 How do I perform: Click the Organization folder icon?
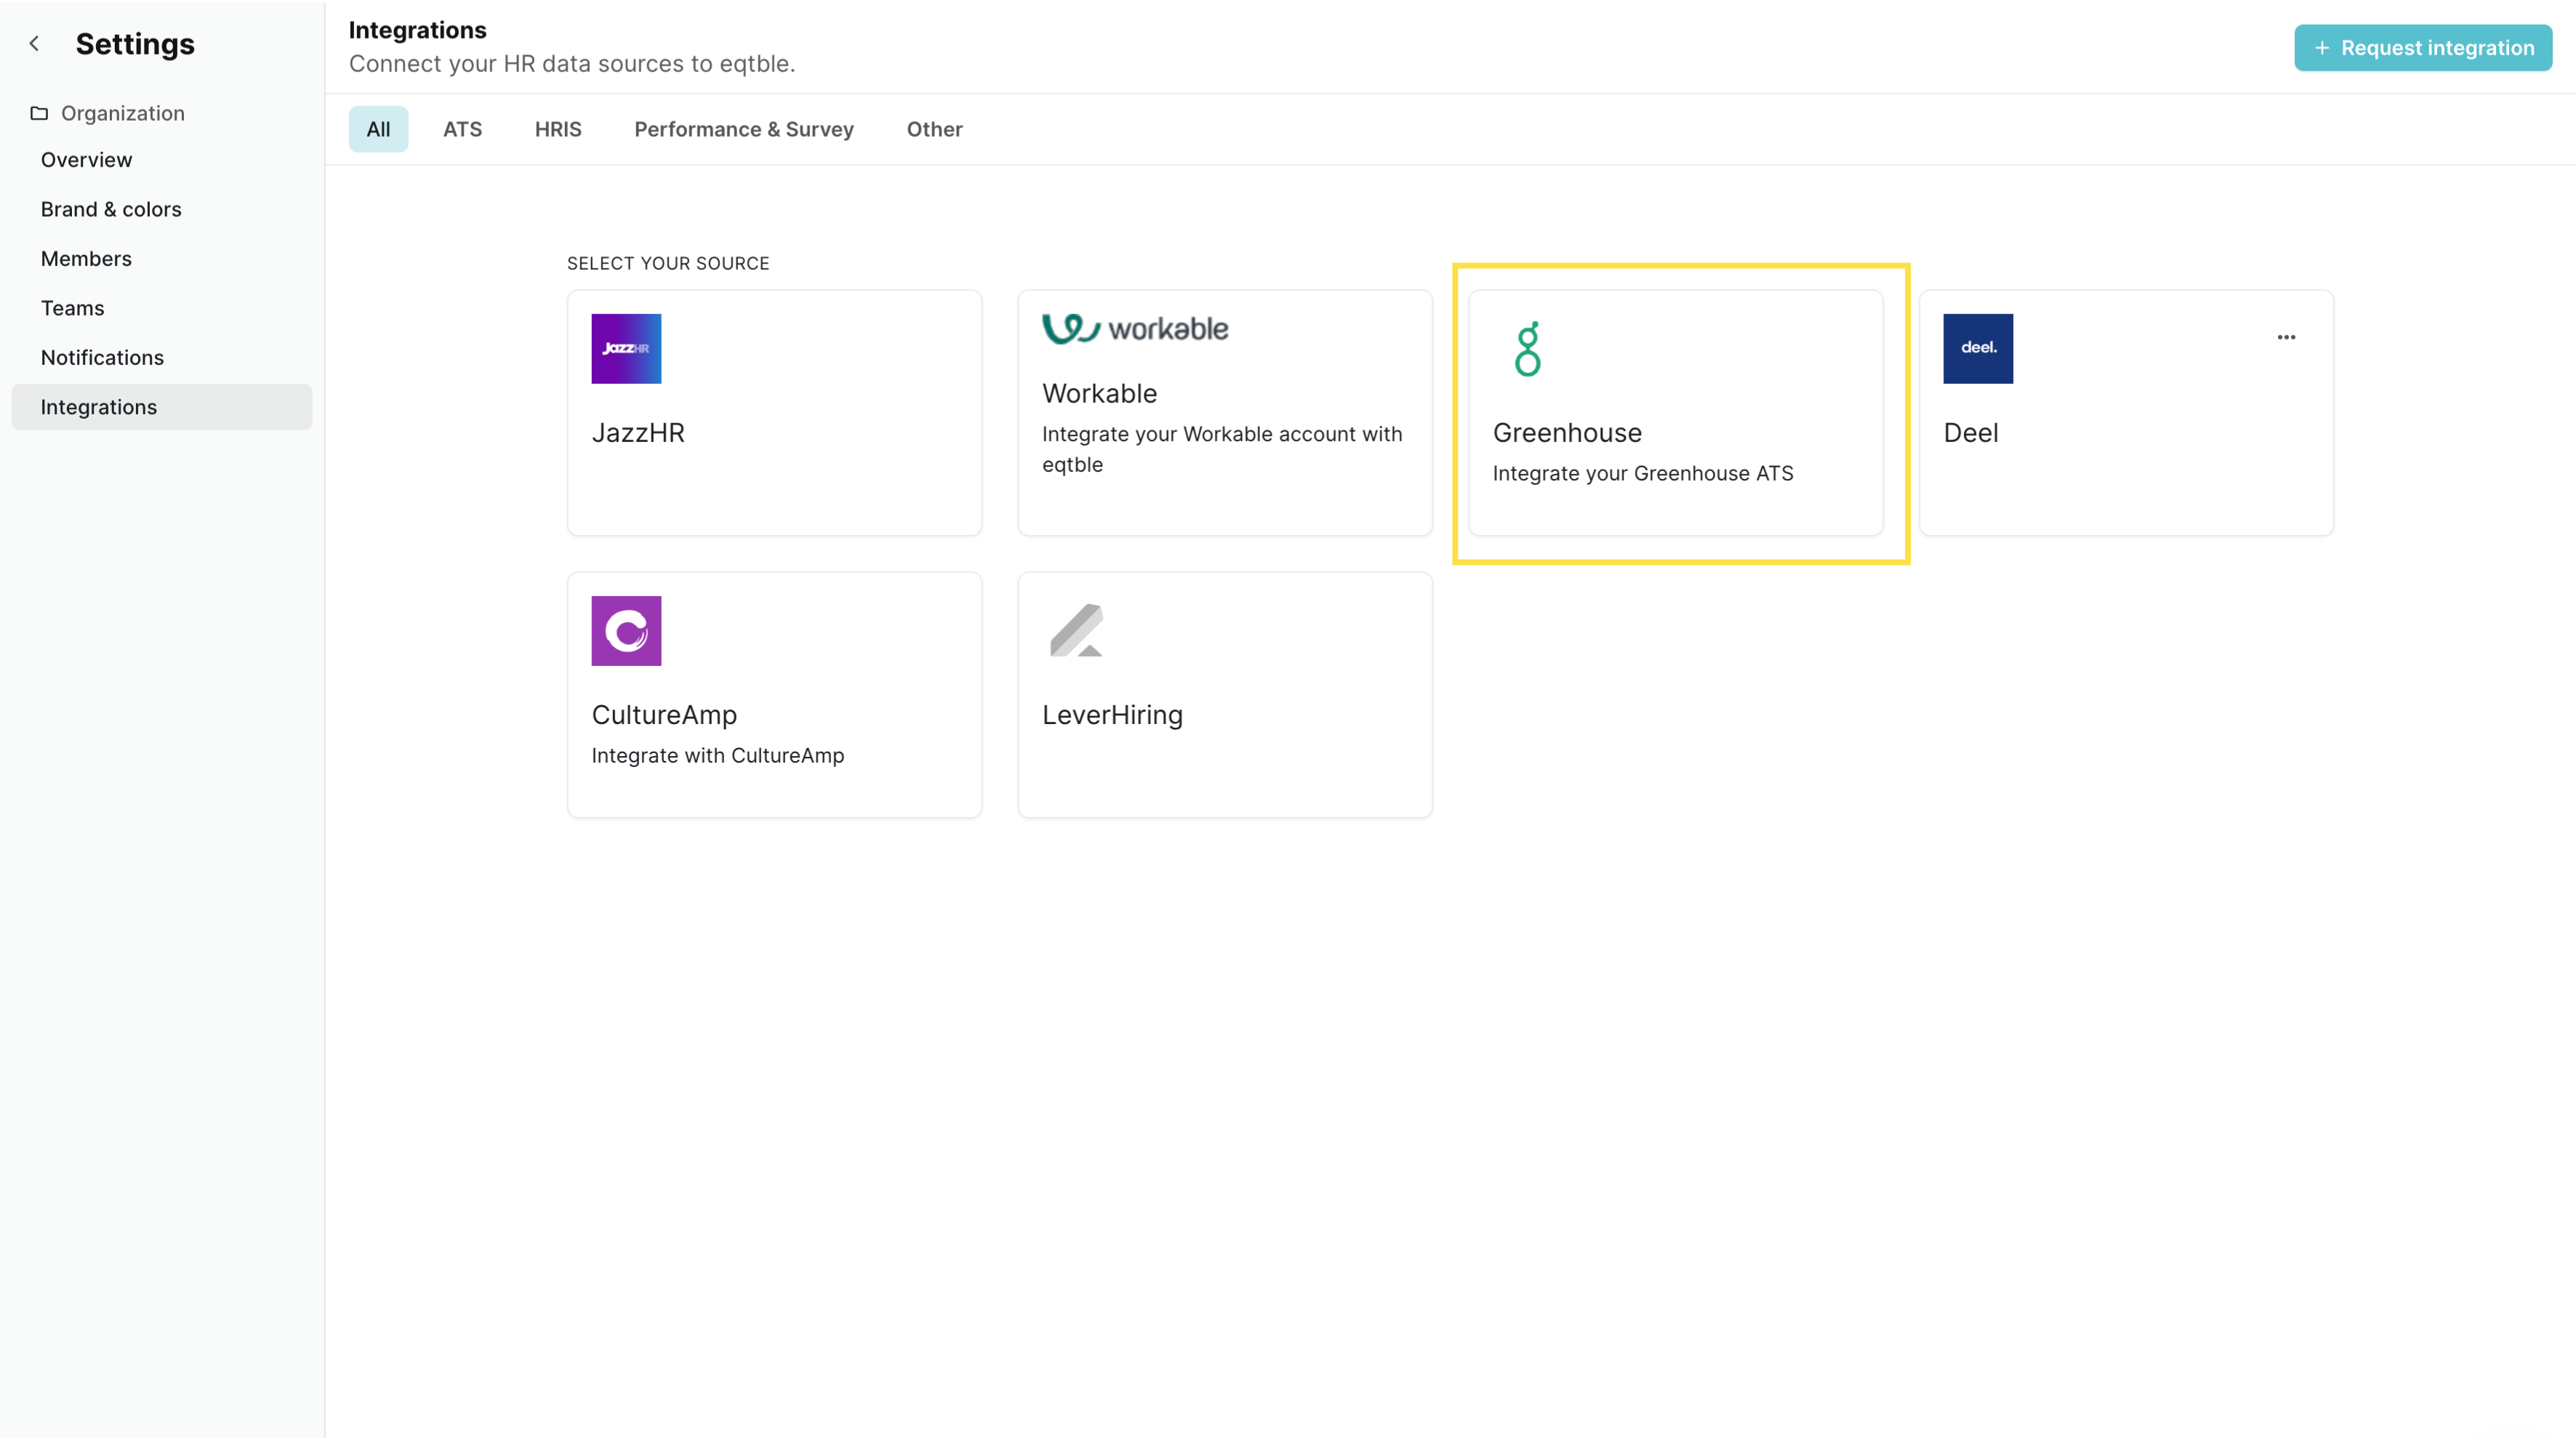(39, 113)
